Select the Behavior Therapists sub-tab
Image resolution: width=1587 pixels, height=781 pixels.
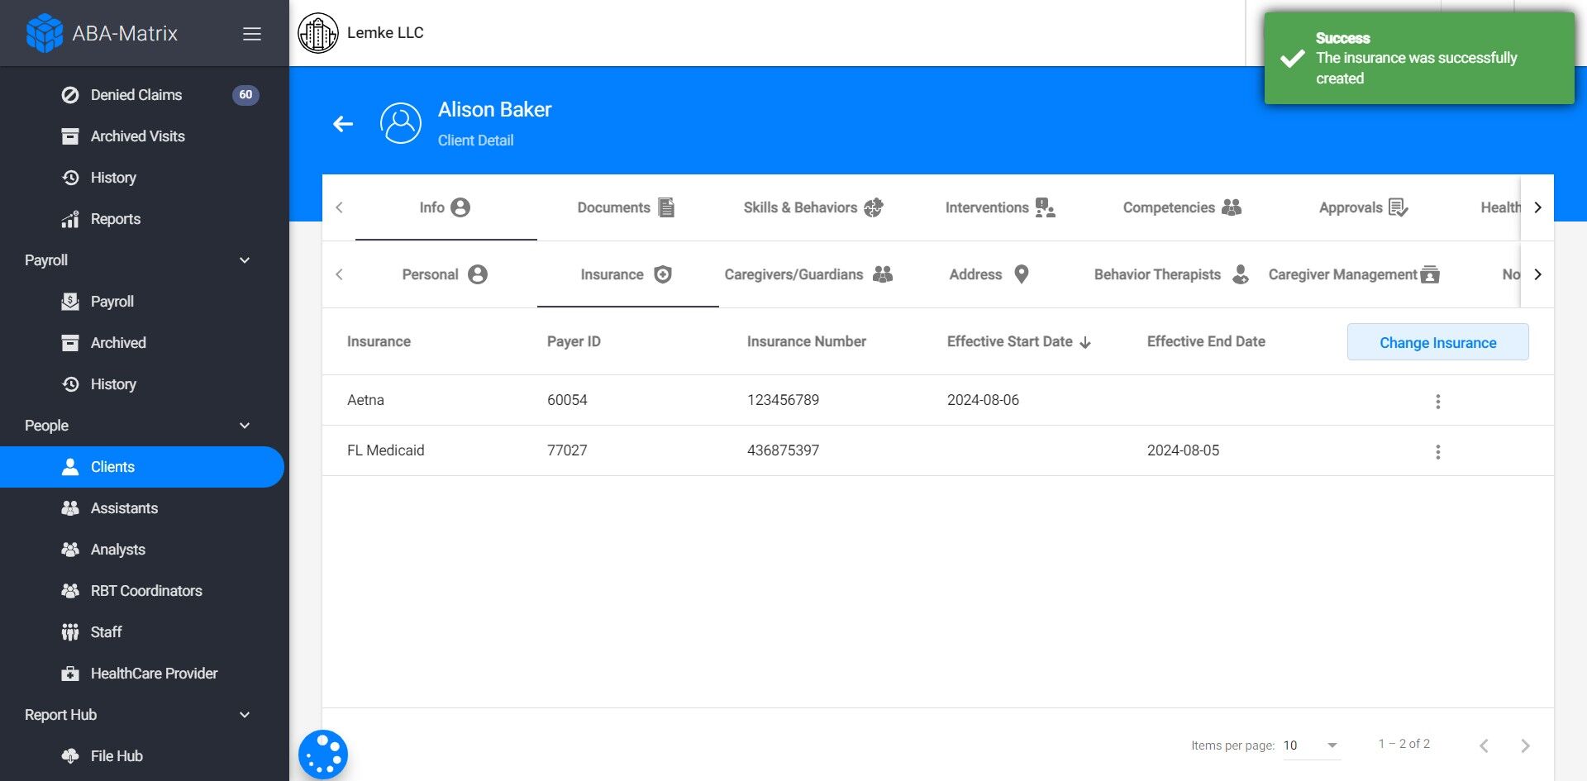pos(1171,274)
